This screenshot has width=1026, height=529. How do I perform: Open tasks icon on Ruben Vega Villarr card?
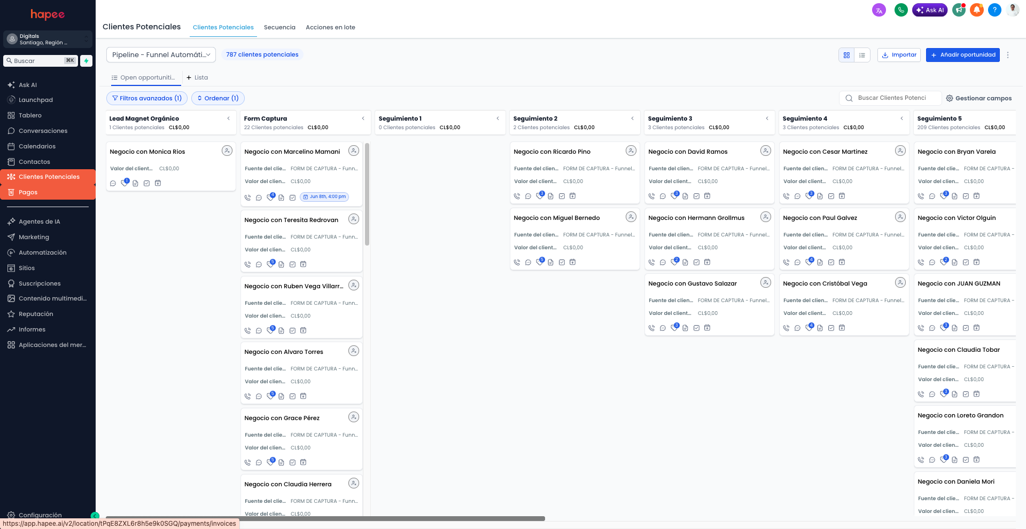pyautogui.click(x=292, y=330)
